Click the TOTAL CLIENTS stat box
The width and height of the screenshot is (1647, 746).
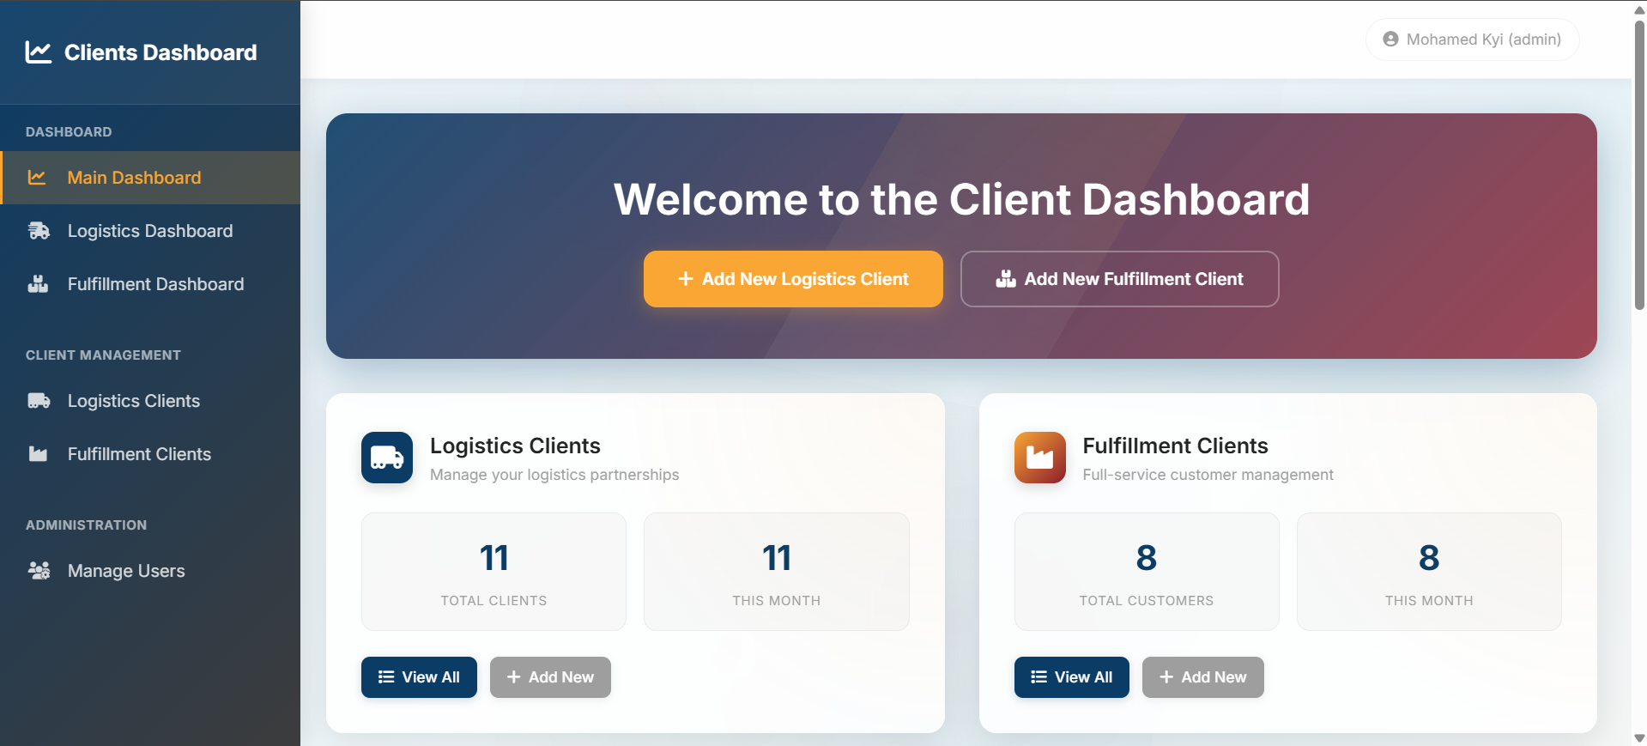tap(493, 572)
